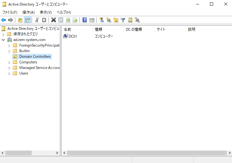232x163 pixels.
Task: Toggle the show/hide console tree button
Action: point(28,20)
